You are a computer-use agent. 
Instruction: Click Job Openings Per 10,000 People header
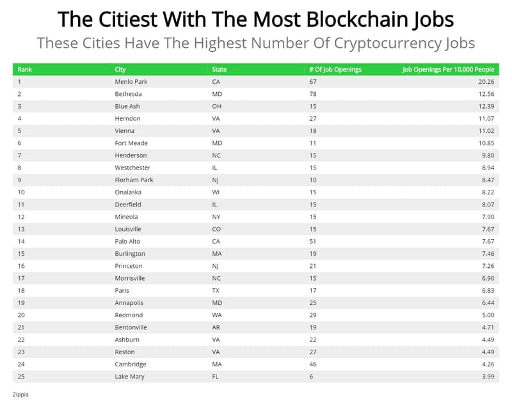pyautogui.click(x=448, y=69)
